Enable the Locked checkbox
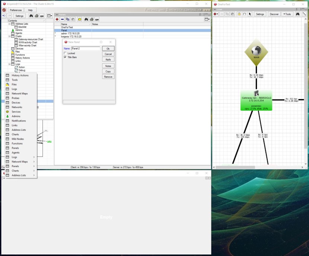Image resolution: width=309 pixels, height=256 pixels. click(x=65, y=53)
